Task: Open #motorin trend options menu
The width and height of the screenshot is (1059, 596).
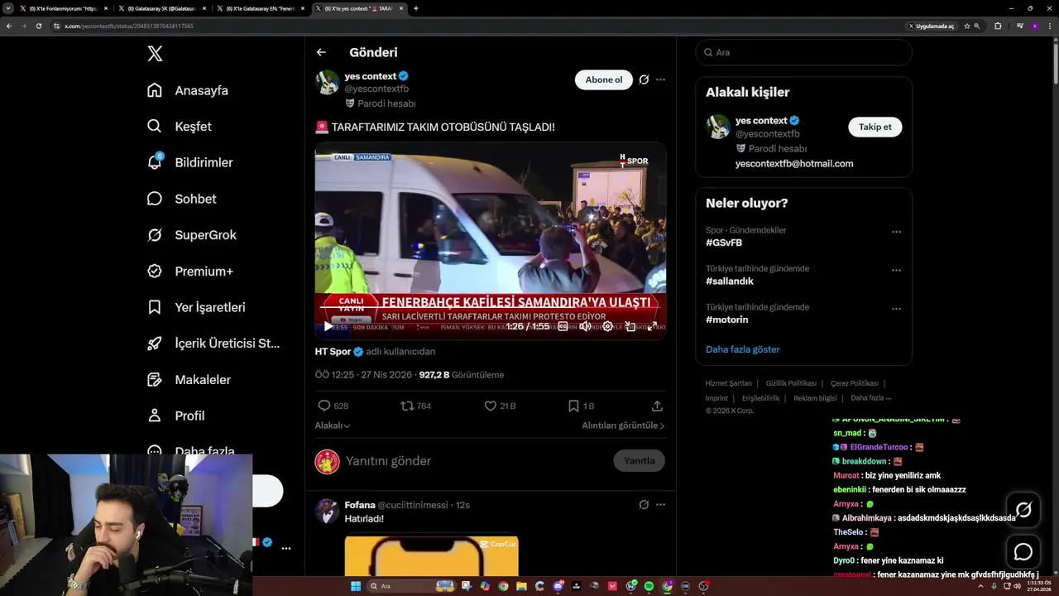Action: pyautogui.click(x=896, y=309)
